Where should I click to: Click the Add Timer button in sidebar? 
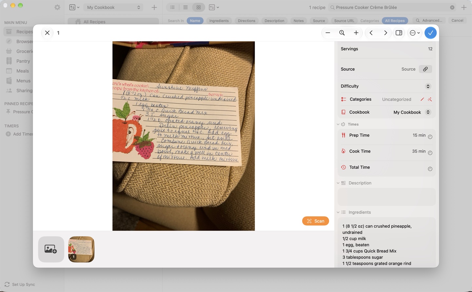[19, 134]
